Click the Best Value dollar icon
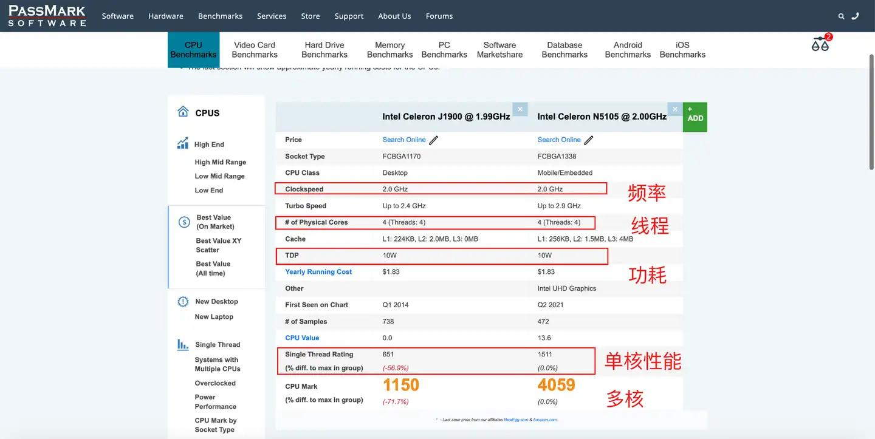Image resolution: width=875 pixels, height=439 pixels. click(184, 222)
